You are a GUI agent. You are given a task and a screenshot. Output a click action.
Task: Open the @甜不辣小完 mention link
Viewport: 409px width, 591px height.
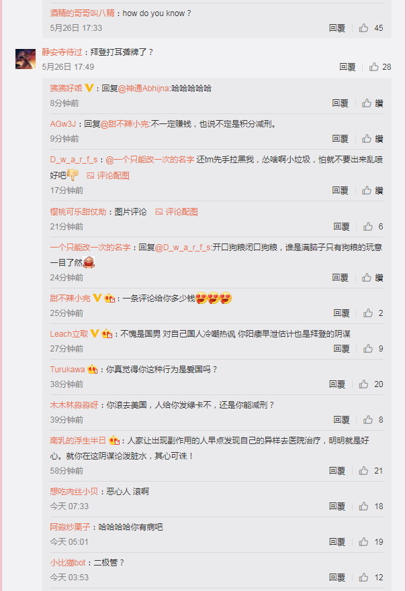(124, 124)
